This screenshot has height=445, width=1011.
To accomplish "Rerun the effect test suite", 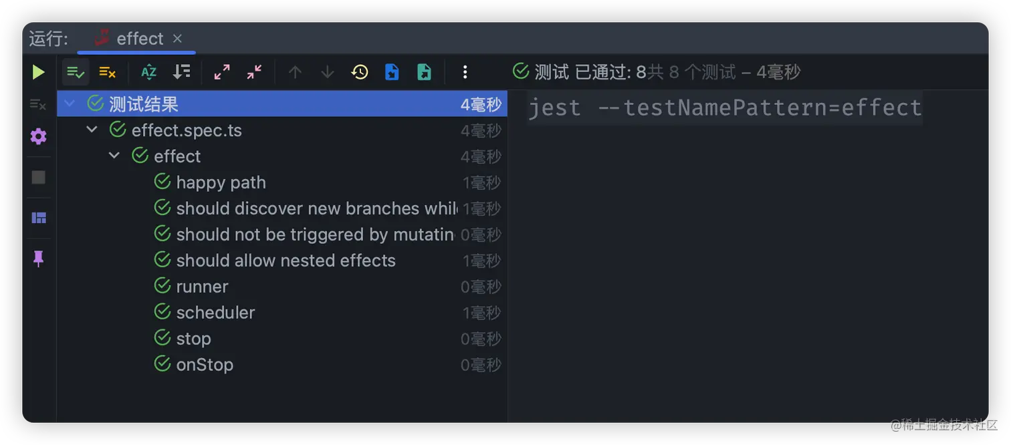I will (x=38, y=71).
